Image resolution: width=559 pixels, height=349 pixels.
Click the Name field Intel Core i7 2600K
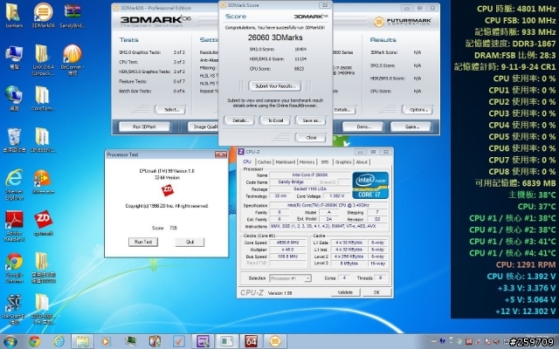[310, 174]
